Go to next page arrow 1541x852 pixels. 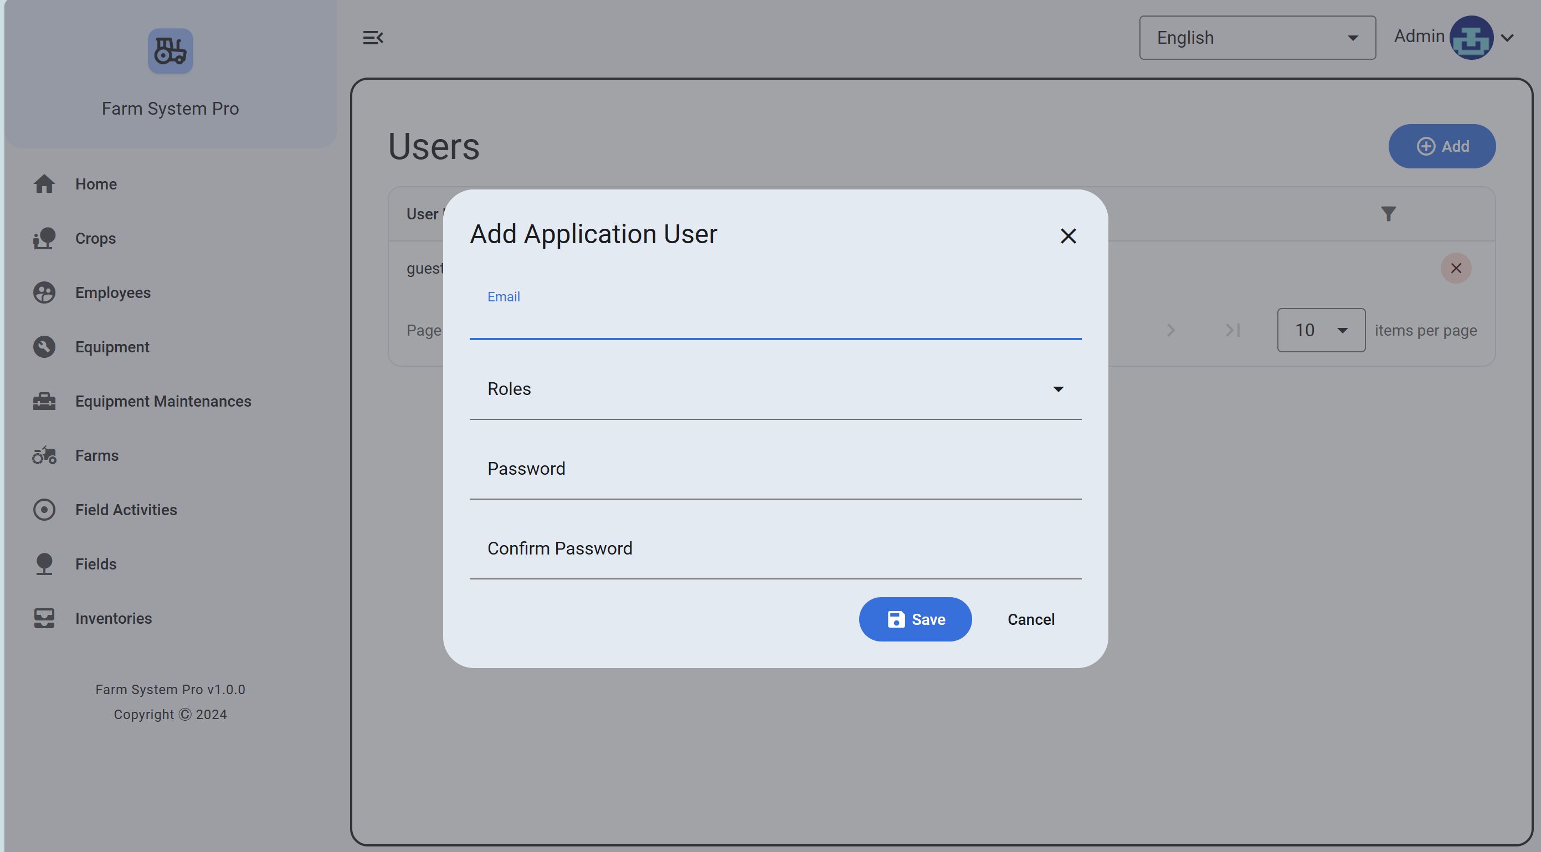coord(1170,330)
